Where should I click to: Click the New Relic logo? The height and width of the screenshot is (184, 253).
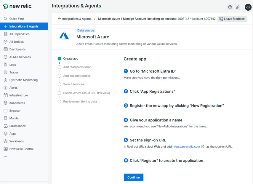click(x=17, y=6)
